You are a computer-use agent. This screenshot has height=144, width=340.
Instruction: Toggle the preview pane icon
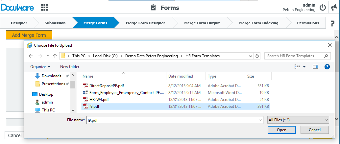315,67
